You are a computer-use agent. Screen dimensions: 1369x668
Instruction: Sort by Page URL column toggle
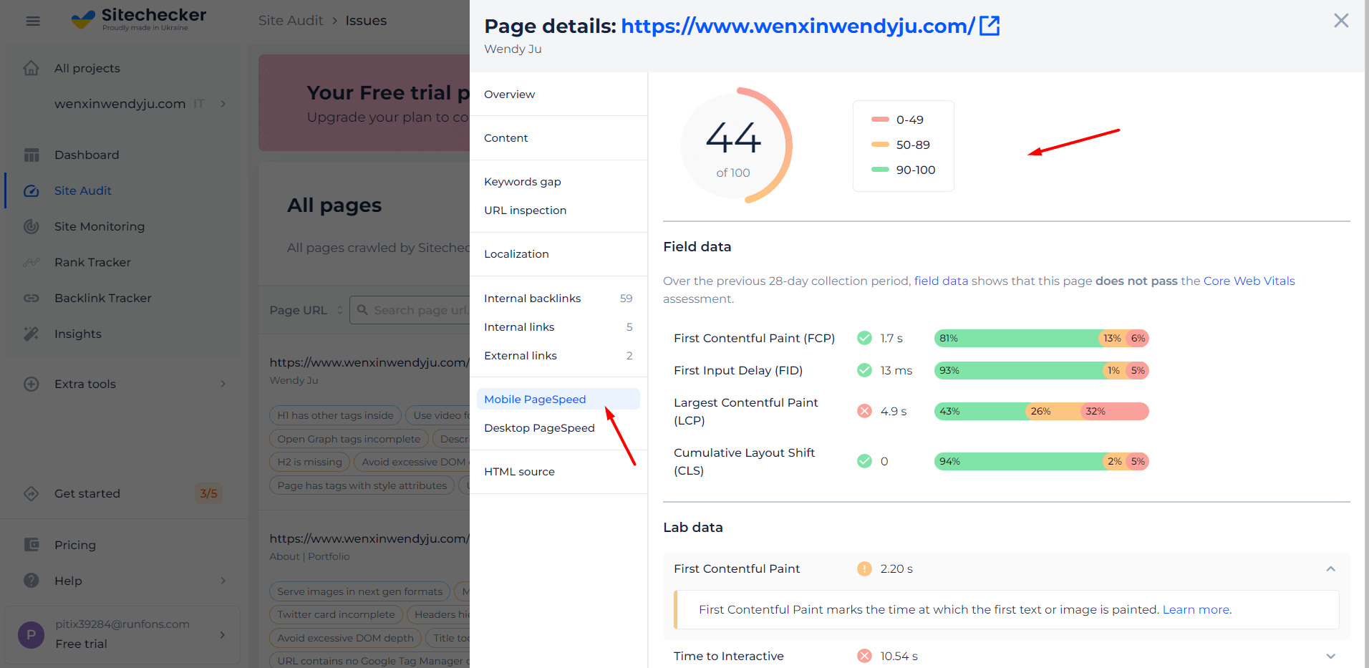[340, 310]
